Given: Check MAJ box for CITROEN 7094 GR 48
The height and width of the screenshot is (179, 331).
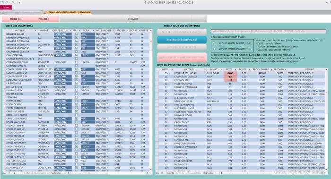Looking at the screenshot, I should pos(77,62).
